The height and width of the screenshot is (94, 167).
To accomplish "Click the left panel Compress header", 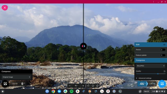I will pos(16,71).
